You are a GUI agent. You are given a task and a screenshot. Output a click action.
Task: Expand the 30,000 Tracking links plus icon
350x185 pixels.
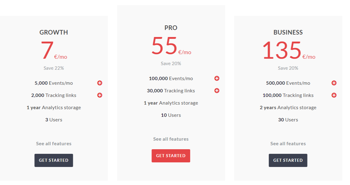[x=217, y=91]
